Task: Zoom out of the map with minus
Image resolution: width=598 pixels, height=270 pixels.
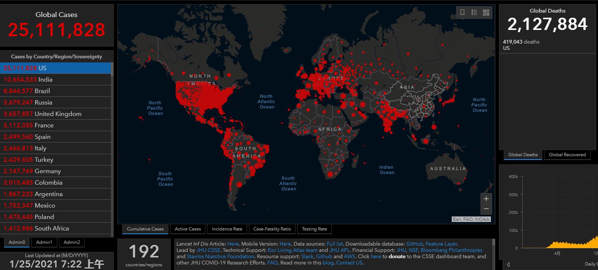Action: tap(486, 209)
